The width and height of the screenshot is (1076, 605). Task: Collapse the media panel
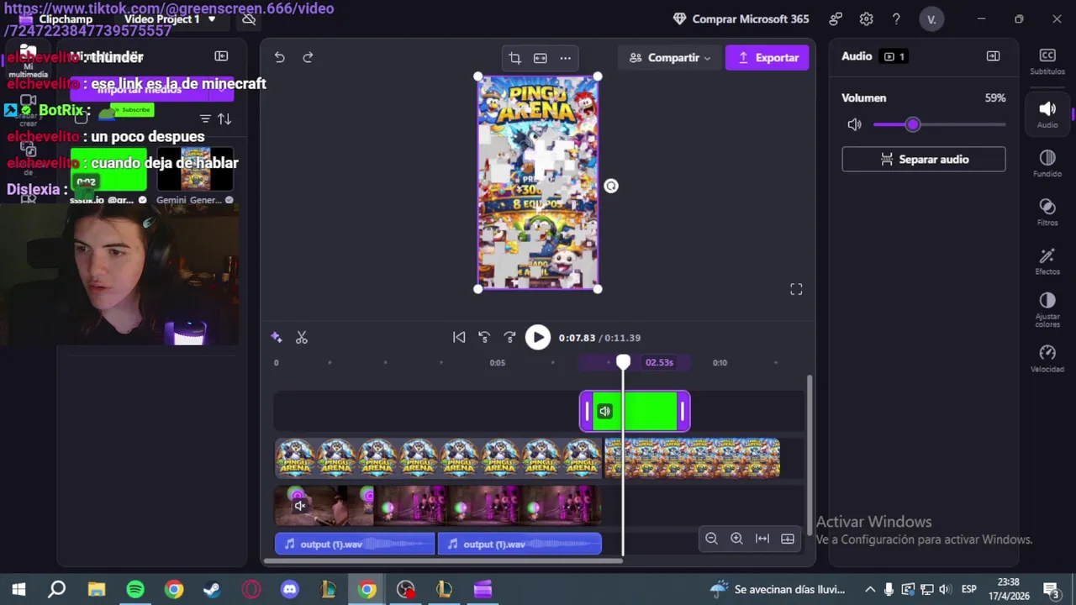[221, 56]
